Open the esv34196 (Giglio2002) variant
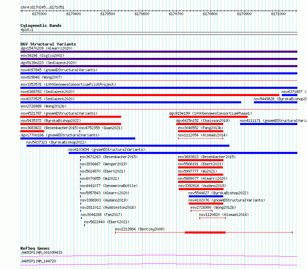This screenshot has height=269, width=307. point(42,55)
